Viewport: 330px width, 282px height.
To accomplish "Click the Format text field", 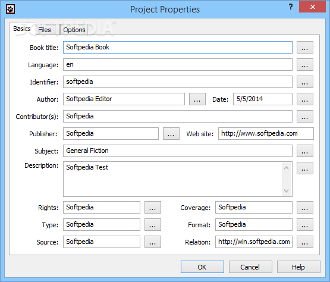I will coord(254,224).
